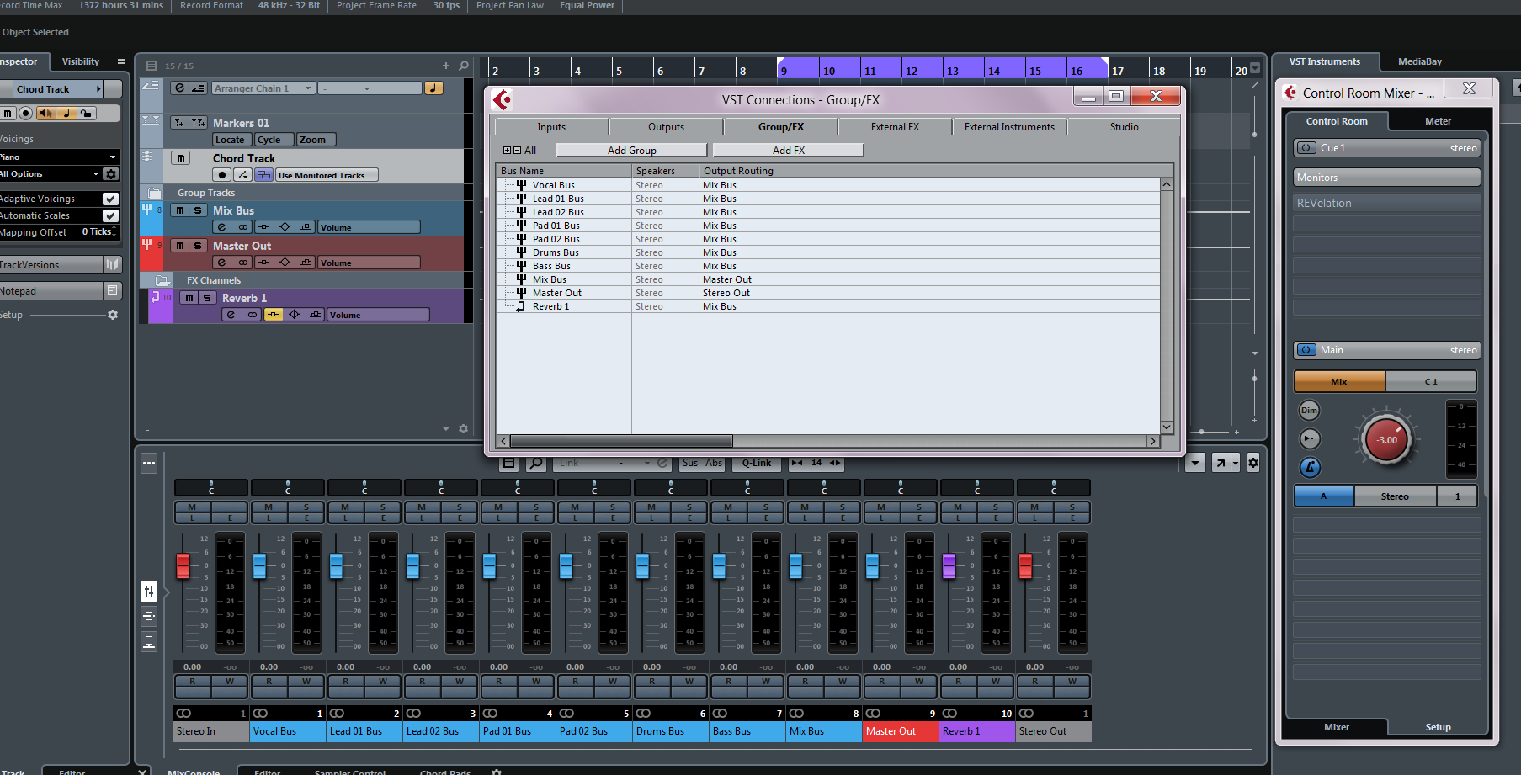
Task: Open the MixConsole functions menu down arrow
Action: point(1195,463)
